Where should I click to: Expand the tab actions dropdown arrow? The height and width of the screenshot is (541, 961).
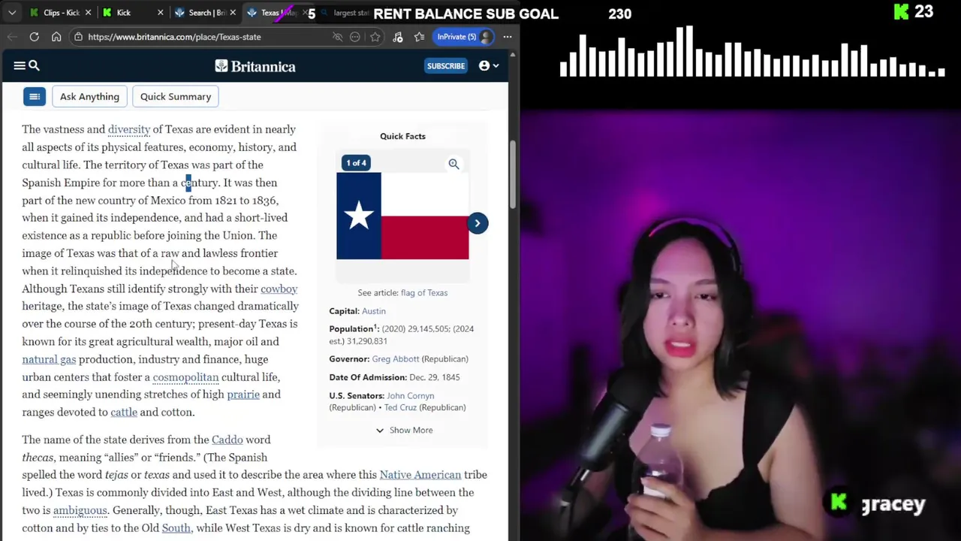click(12, 13)
